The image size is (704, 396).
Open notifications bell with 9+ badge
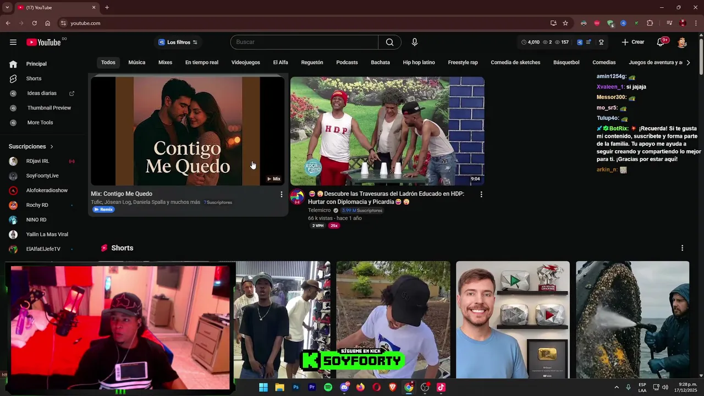[661, 42]
